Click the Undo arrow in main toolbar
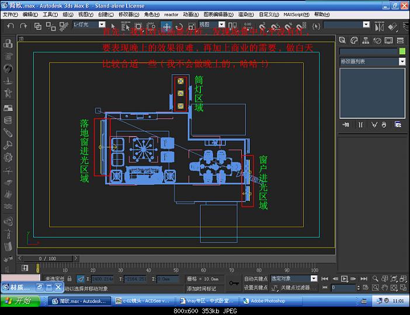 [x=10, y=26]
